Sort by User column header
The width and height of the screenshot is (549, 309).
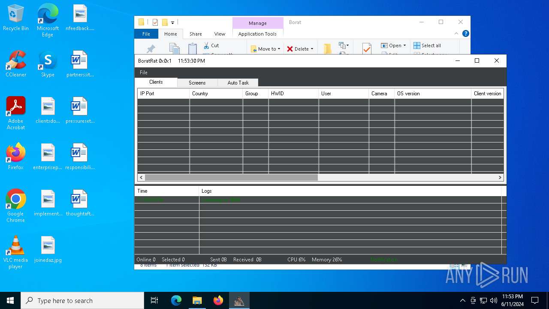[344, 94]
